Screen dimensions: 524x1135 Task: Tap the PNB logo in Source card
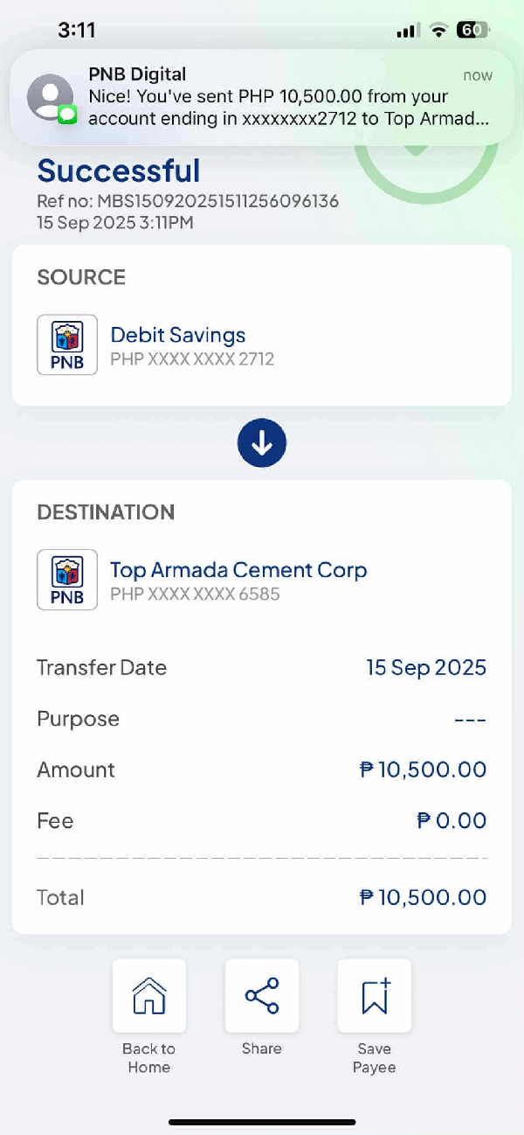(67, 345)
